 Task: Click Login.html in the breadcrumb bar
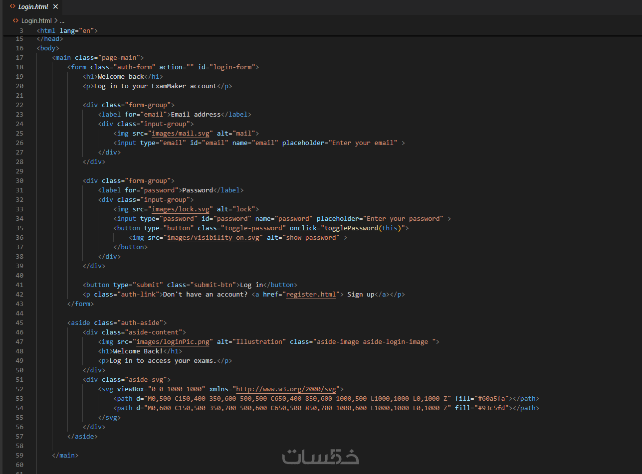pos(36,20)
